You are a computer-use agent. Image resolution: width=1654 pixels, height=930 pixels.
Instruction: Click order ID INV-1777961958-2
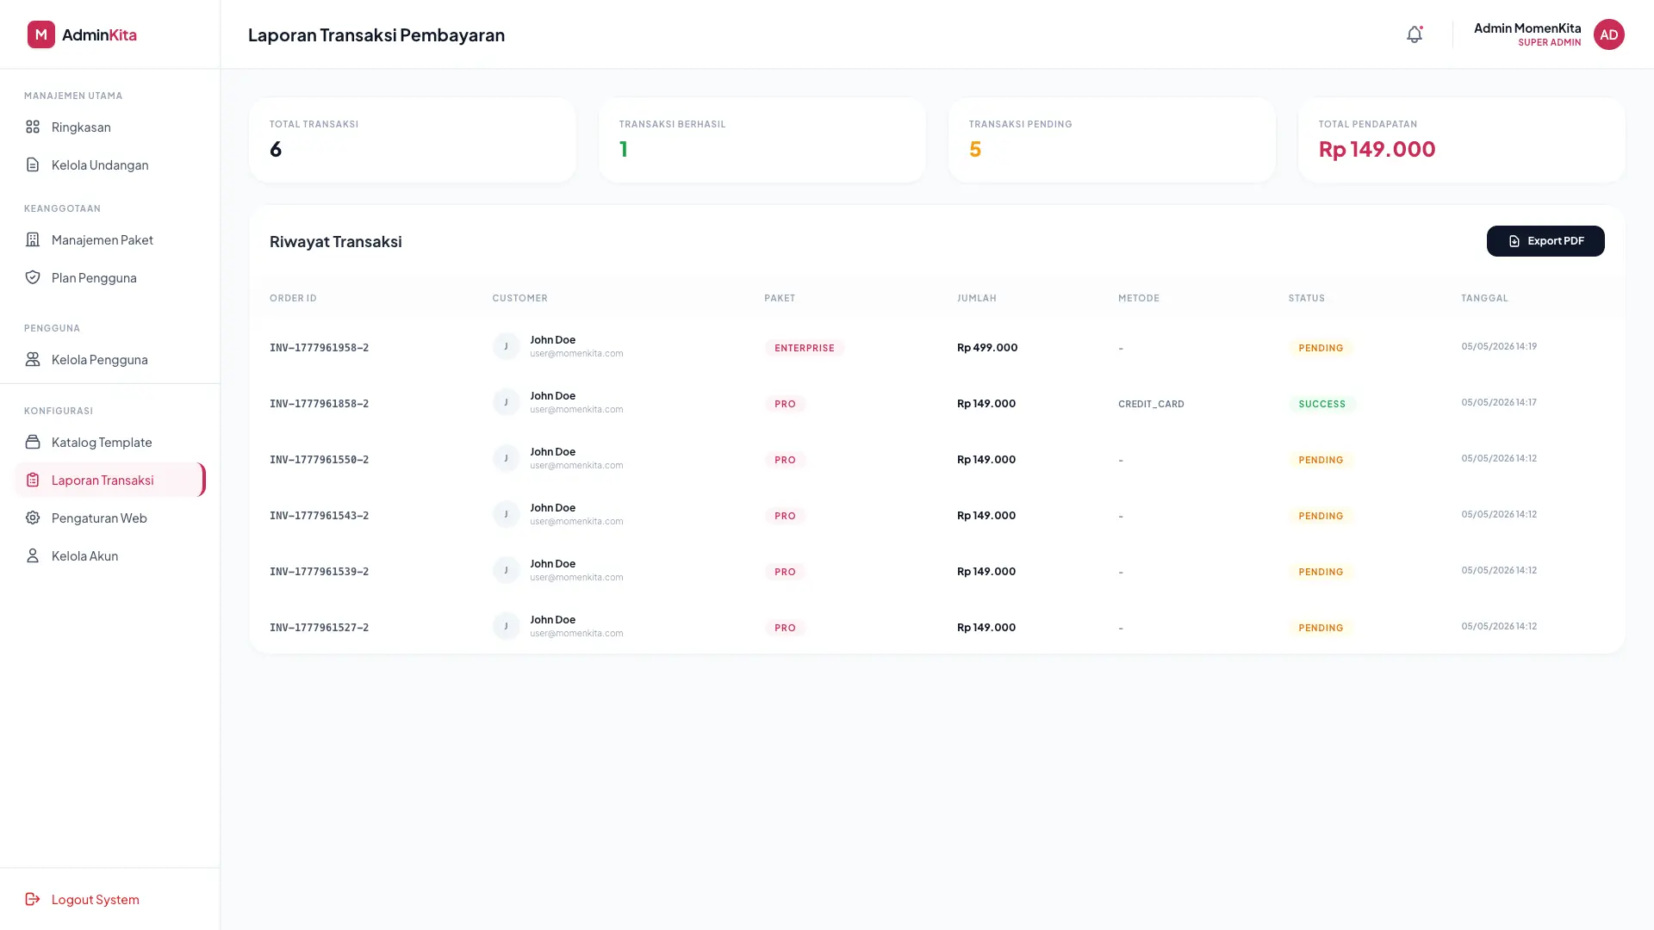coord(319,348)
